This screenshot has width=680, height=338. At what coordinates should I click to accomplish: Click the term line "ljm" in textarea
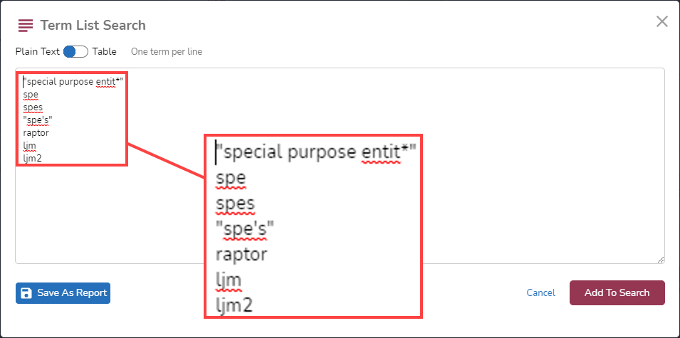29,146
